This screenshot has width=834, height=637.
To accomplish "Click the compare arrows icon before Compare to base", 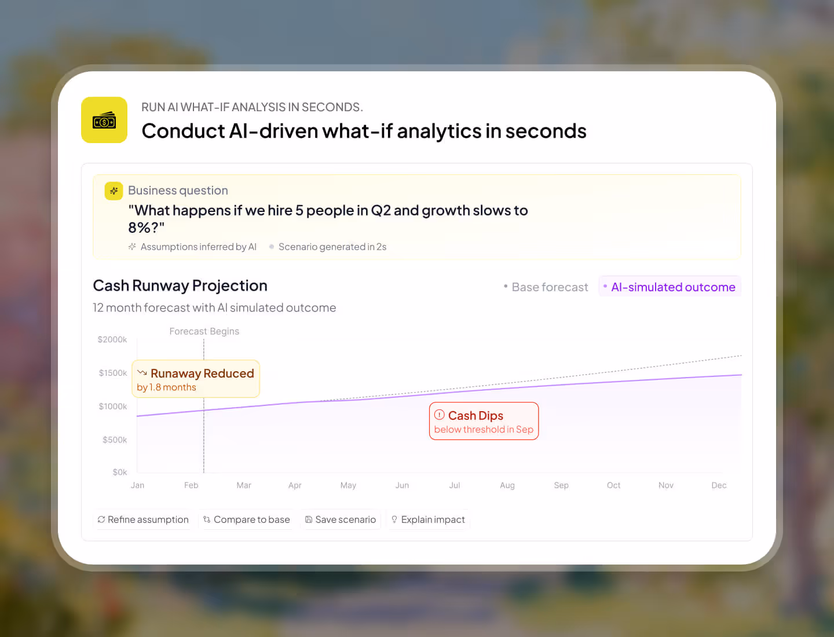I will tap(207, 519).
